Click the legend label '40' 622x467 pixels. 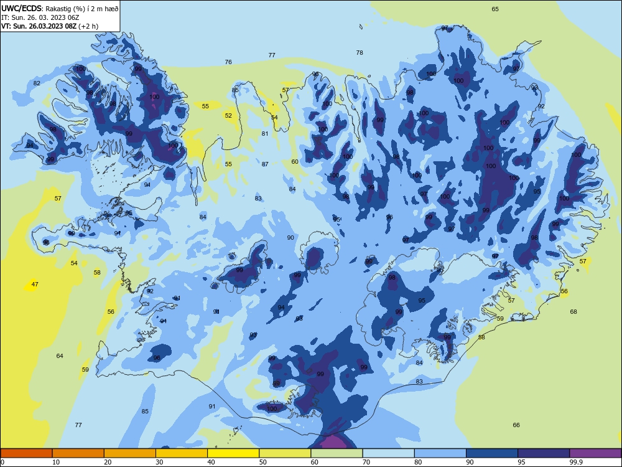coord(211,462)
